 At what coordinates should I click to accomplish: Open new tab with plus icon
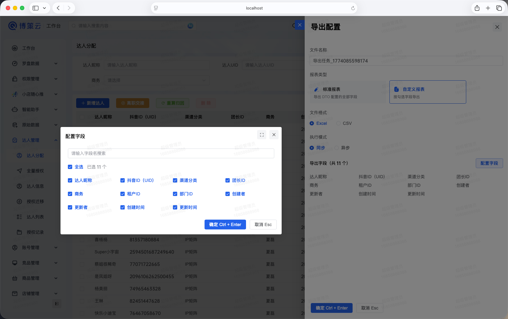coord(488,8)
